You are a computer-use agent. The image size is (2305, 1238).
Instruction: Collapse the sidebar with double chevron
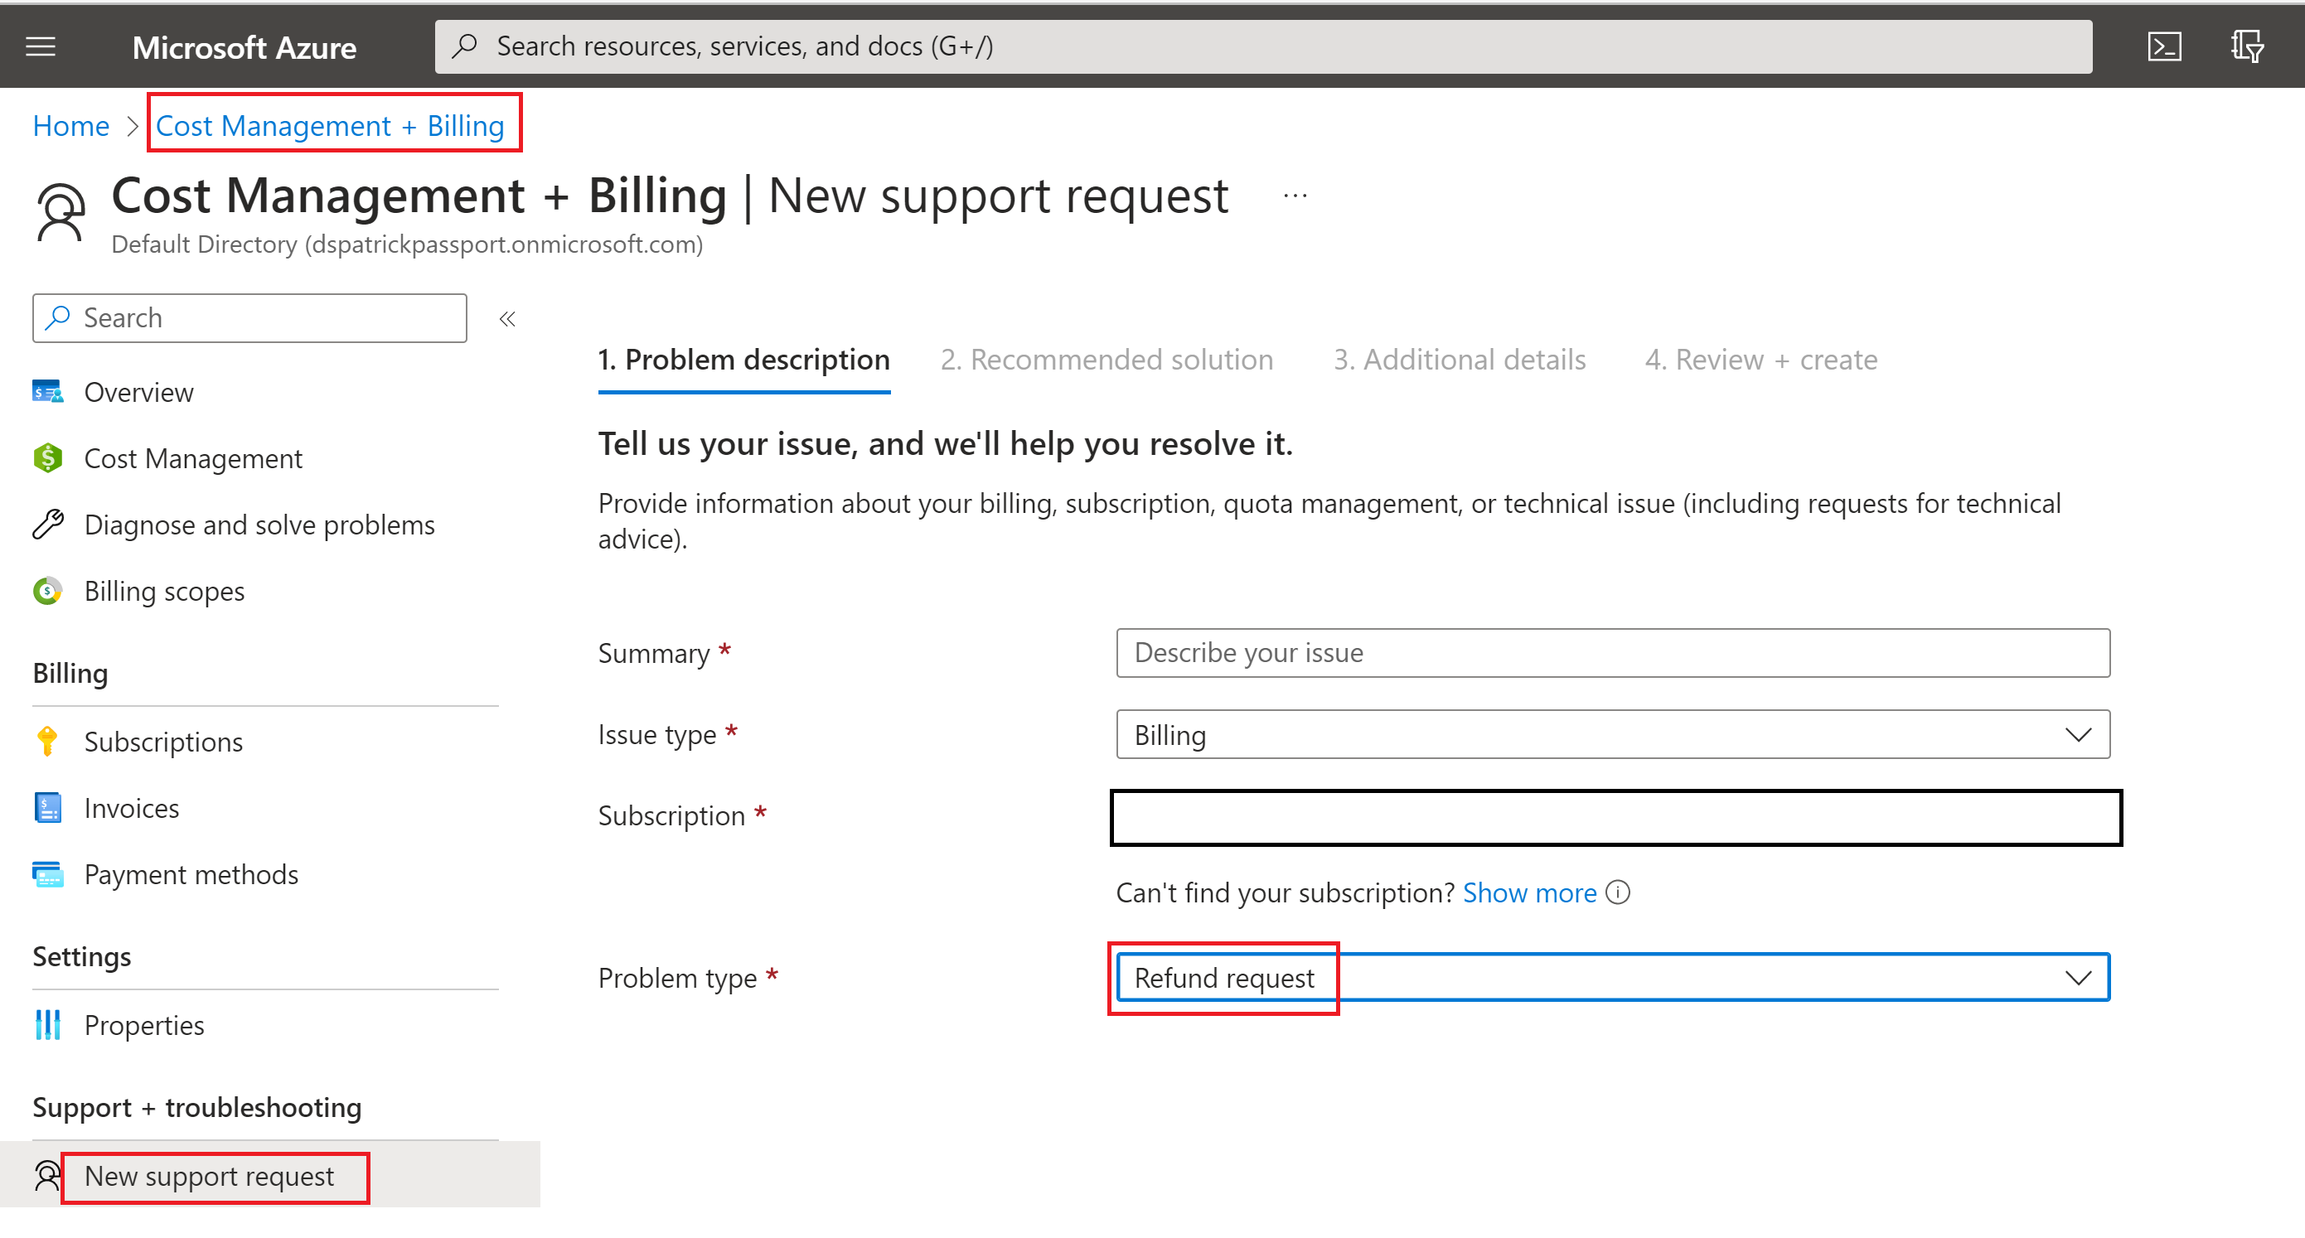(507, 319)
